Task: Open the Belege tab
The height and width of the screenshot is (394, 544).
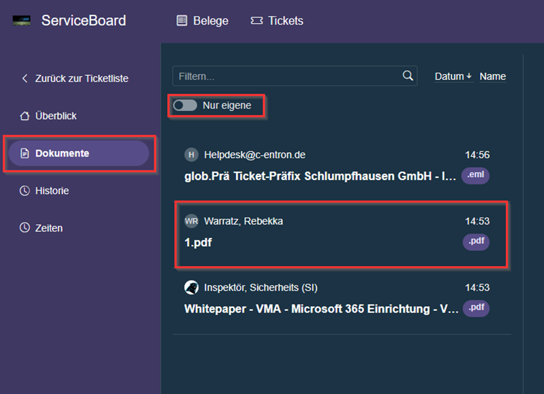Action: pyautogui.click(x=202, y=21)
